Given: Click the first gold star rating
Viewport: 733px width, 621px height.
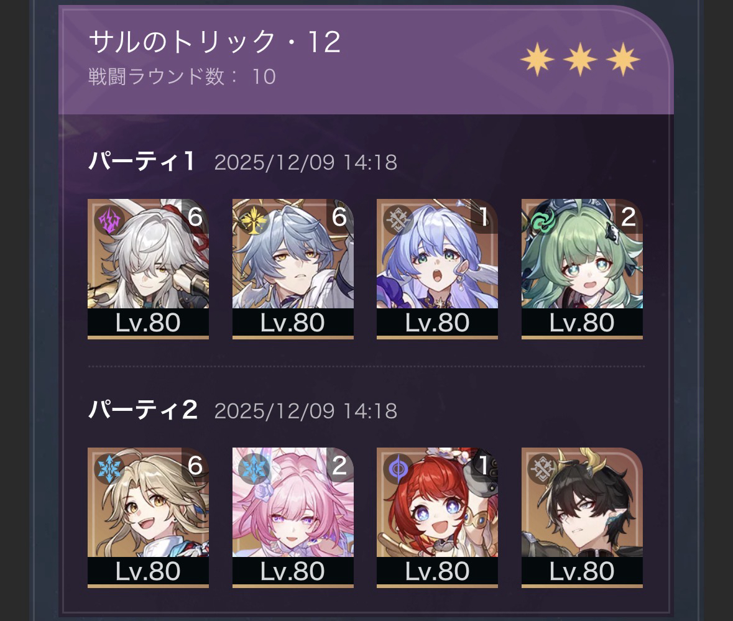Looking at the screenshot, I should pyautogui.click(x=538, y=59).
